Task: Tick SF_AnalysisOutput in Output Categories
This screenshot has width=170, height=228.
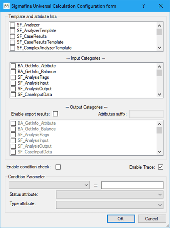Action: (x=13, y=146)
